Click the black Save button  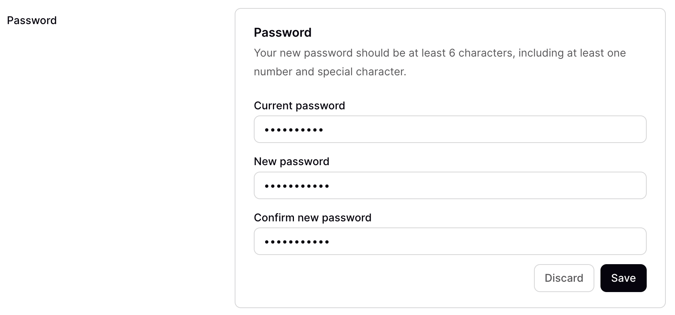(x=623, y=278)
